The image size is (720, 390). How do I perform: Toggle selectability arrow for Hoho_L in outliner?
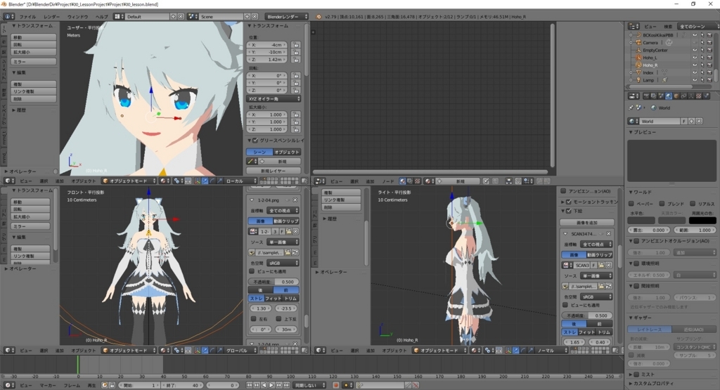pyautogui.click(x=702, y=58)
